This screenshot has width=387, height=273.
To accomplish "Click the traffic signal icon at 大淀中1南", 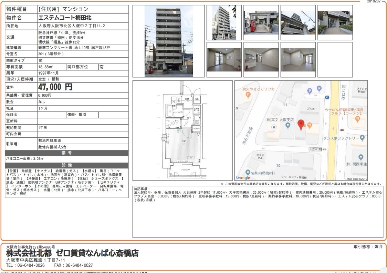I will click(324, 149).
